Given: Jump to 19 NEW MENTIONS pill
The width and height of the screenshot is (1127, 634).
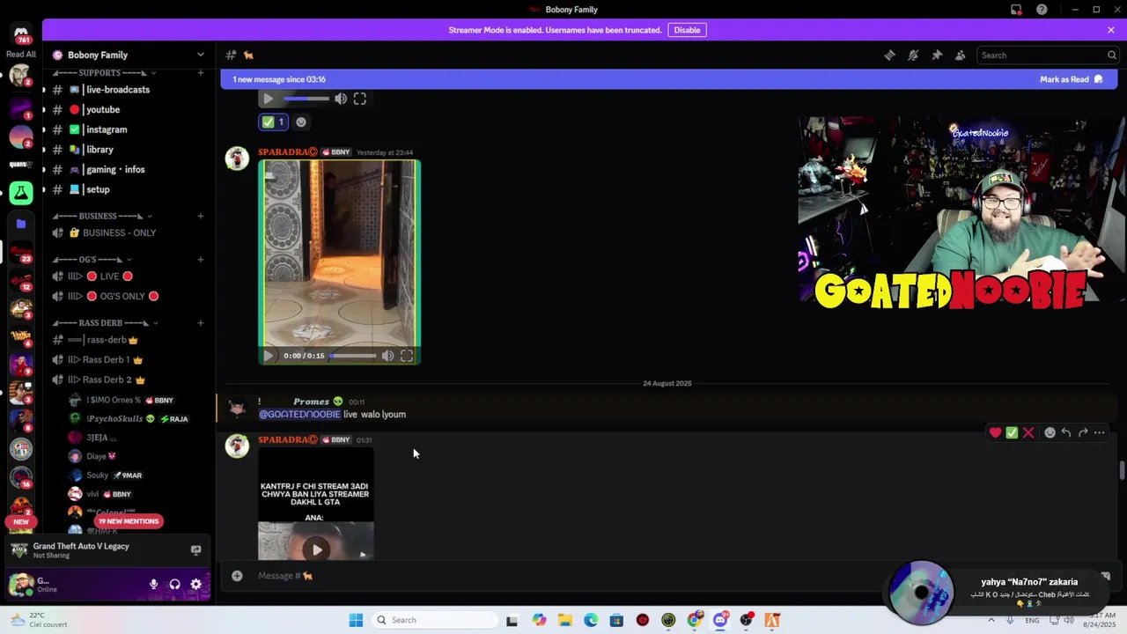Looking at the screenshot, I should pos(129,521).
